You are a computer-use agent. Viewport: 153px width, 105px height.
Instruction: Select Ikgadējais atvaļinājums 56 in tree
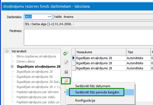(x=35, y=77)
